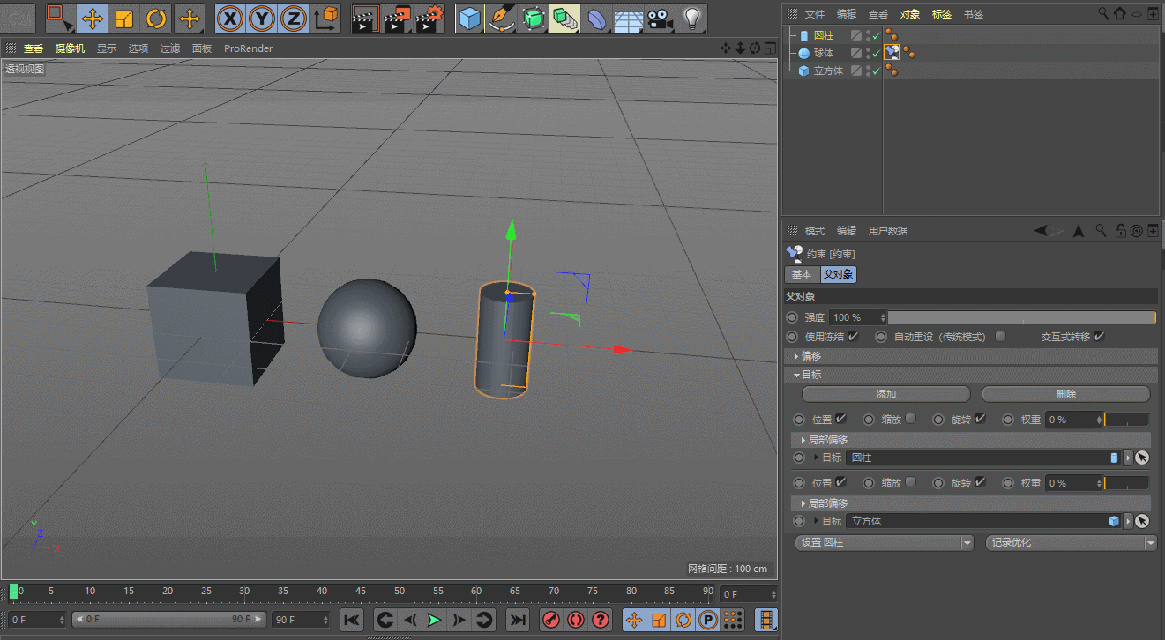Open the 设置 圆柱 dropdown
1165x640 pixels.
point(884,543)
